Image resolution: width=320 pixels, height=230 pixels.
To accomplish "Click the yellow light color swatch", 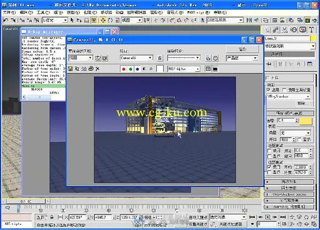I will coord(306,121).
